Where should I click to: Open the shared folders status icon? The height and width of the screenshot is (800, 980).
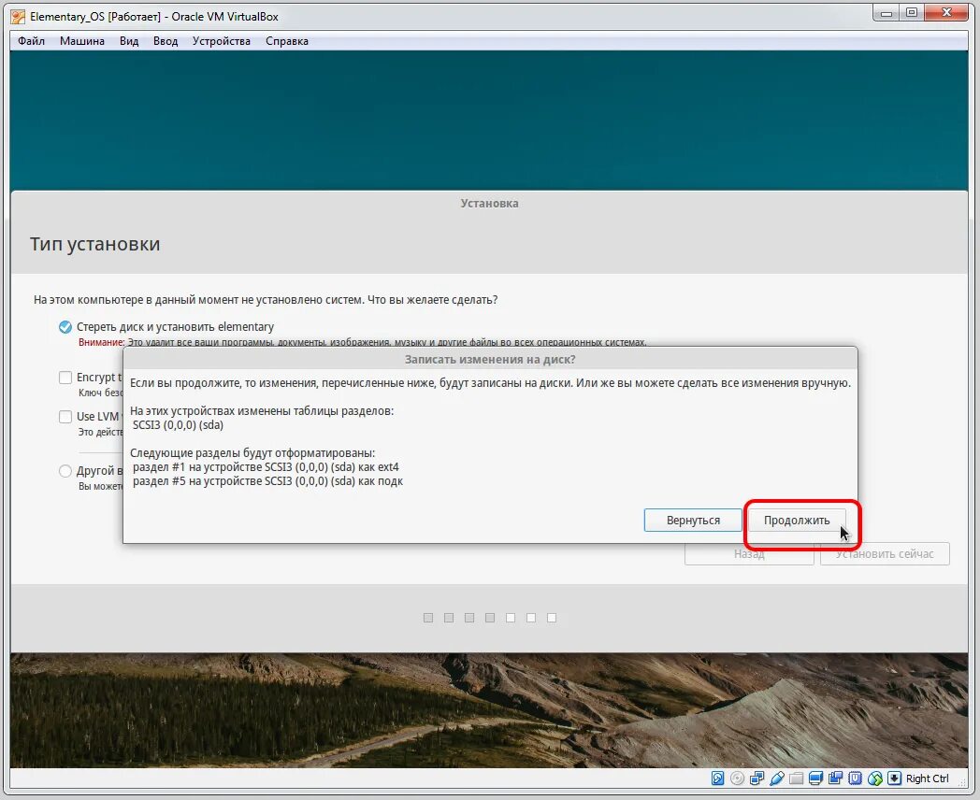point(797,779)
